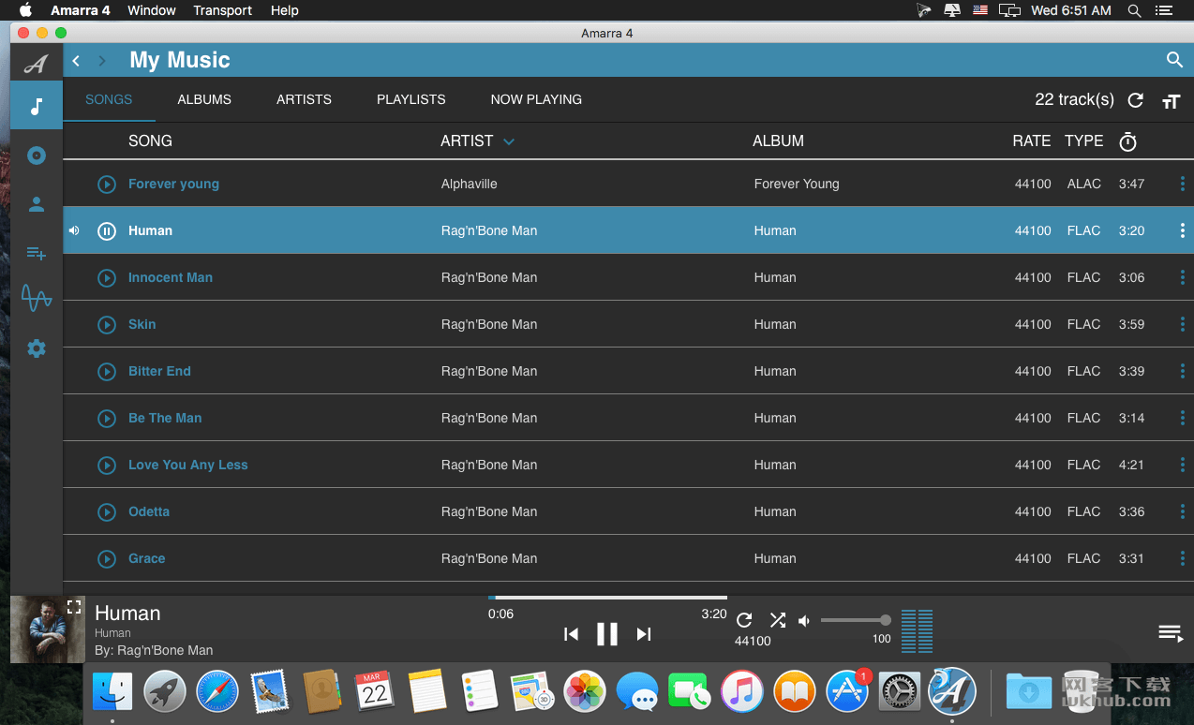Pause the playing Human row
The image size is (1194, 725).
tap(107, 231)
